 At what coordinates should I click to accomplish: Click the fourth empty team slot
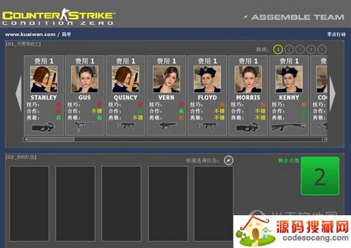pyautogui.click(x=168, y=204)
